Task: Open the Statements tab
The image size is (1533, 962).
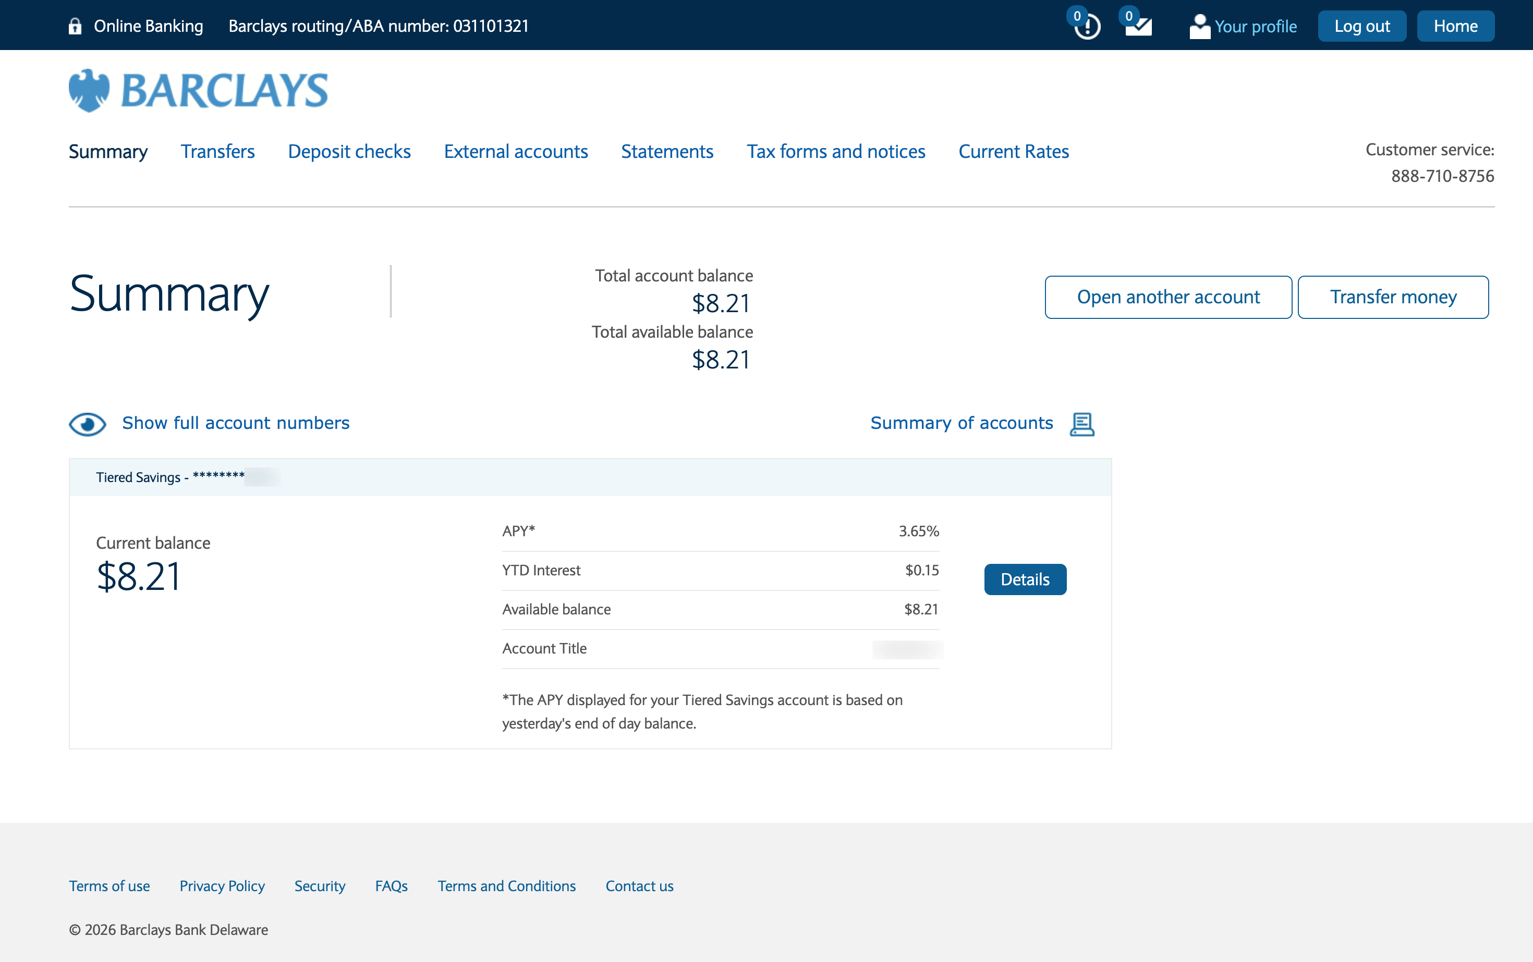Action: [667, 152]
